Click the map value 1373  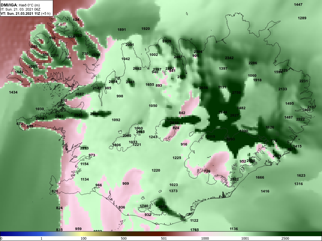click(x=173, y=191)
